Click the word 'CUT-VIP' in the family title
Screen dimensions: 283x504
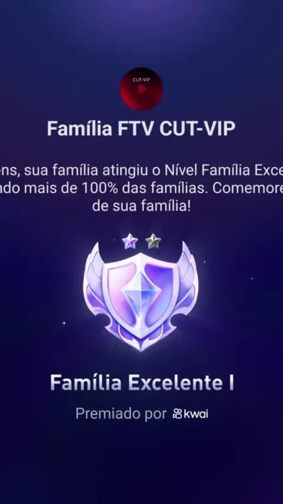(x=198, y=129)
